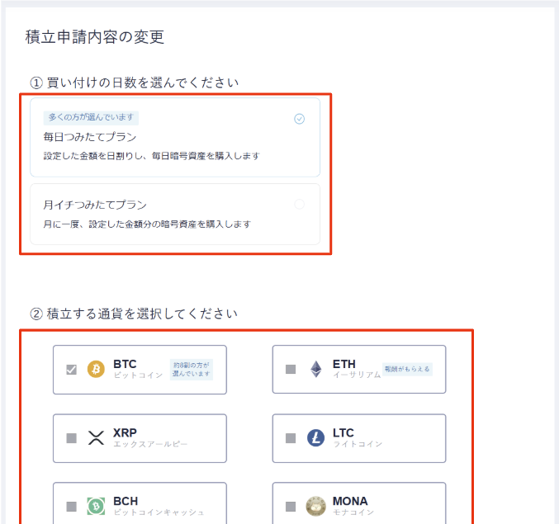Click the イーサリアム subtitle text

357,375
